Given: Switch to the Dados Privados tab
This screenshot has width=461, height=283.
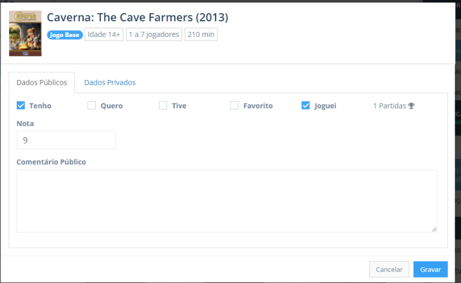Looking at the screenshot, I should (109, 82).
